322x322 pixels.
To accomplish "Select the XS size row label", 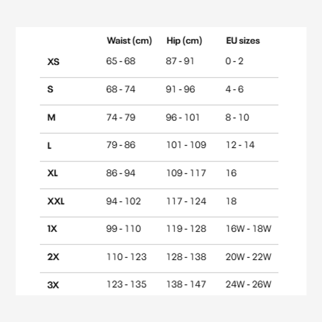I will pos(53,62).
